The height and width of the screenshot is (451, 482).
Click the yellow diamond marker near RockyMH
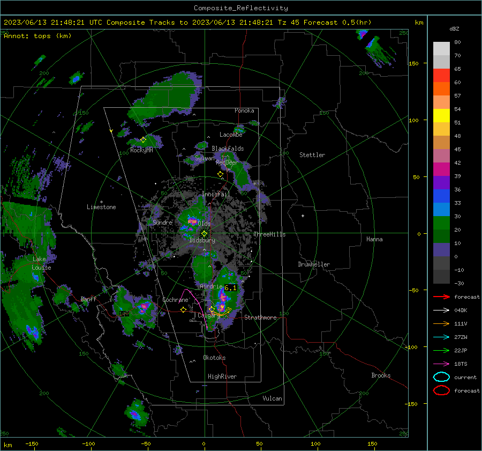pyautogui.click(x=143, y=140)
